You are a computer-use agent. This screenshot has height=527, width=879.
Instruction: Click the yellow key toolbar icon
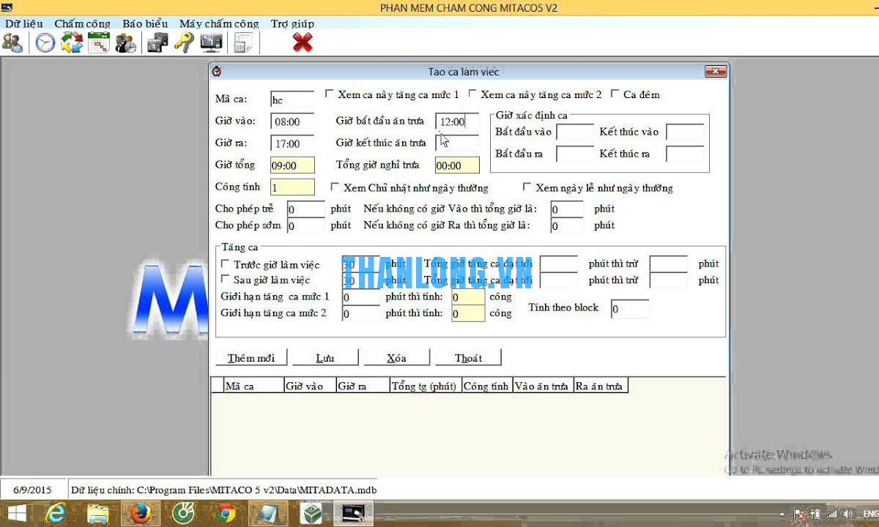pos(184,43)
